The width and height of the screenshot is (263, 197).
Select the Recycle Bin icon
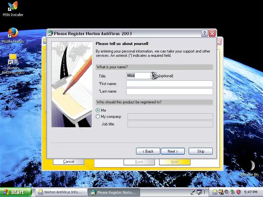[250, 168]
